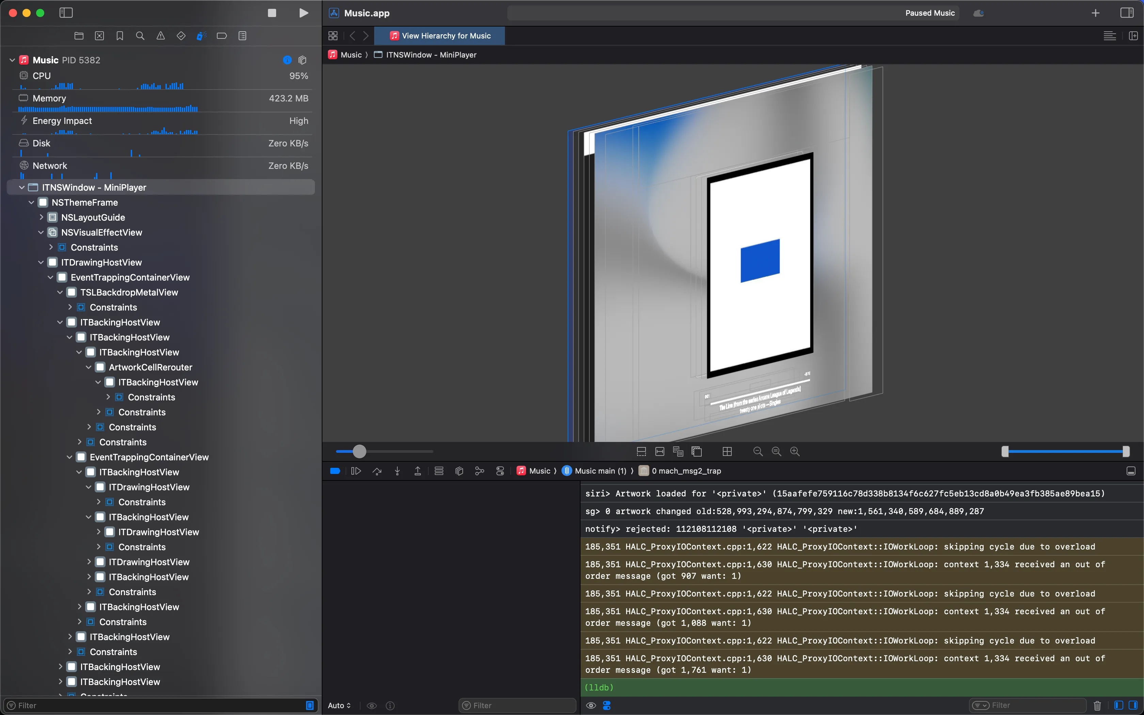The width and height of the screenshot is (1144, 715).
Task: Toggle the right inspector panel
Action: 1127,13
